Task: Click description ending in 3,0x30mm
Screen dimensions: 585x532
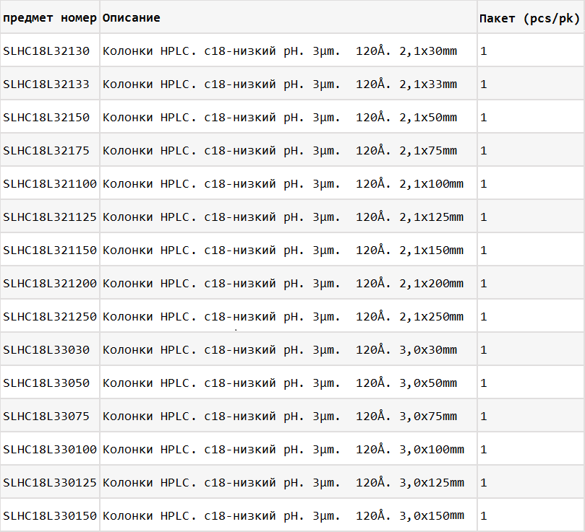Action: [280, 349]
